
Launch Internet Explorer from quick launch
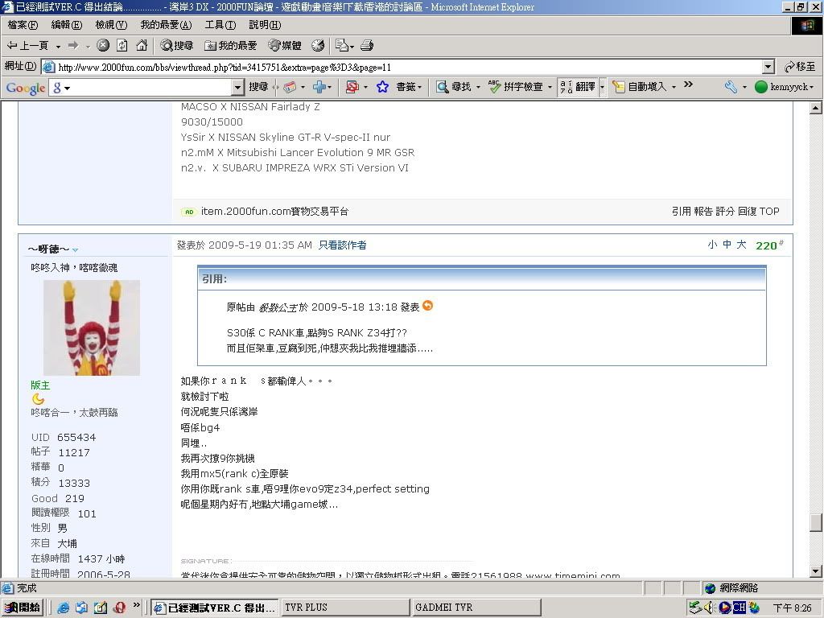(x=64, y=608)
